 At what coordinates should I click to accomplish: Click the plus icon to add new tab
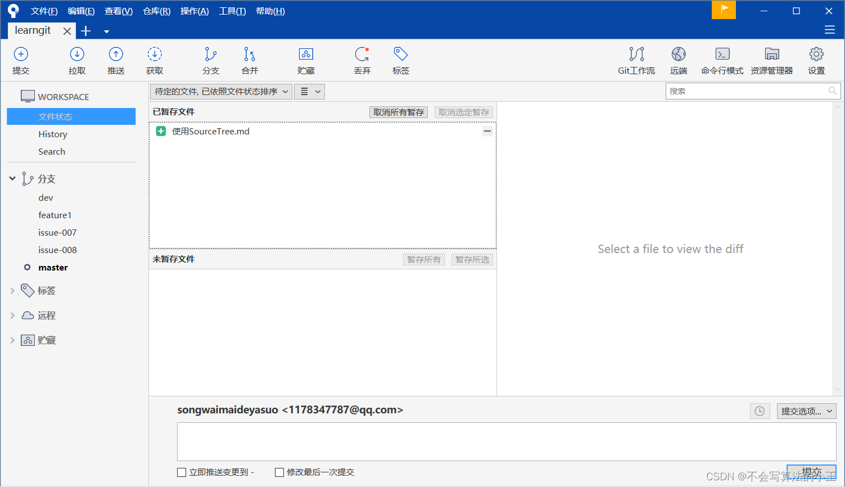point(86,31)
